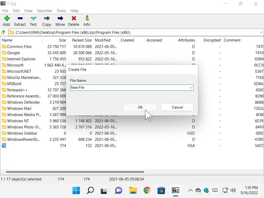The image size is (264, 198).
Task: Confirm file creation with OK
Action: coord(140,107)
